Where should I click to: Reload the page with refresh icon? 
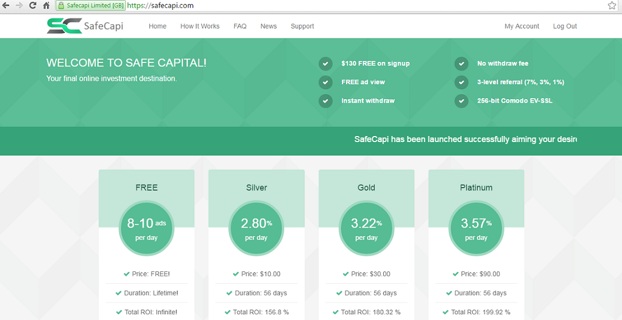coord(33,6)
